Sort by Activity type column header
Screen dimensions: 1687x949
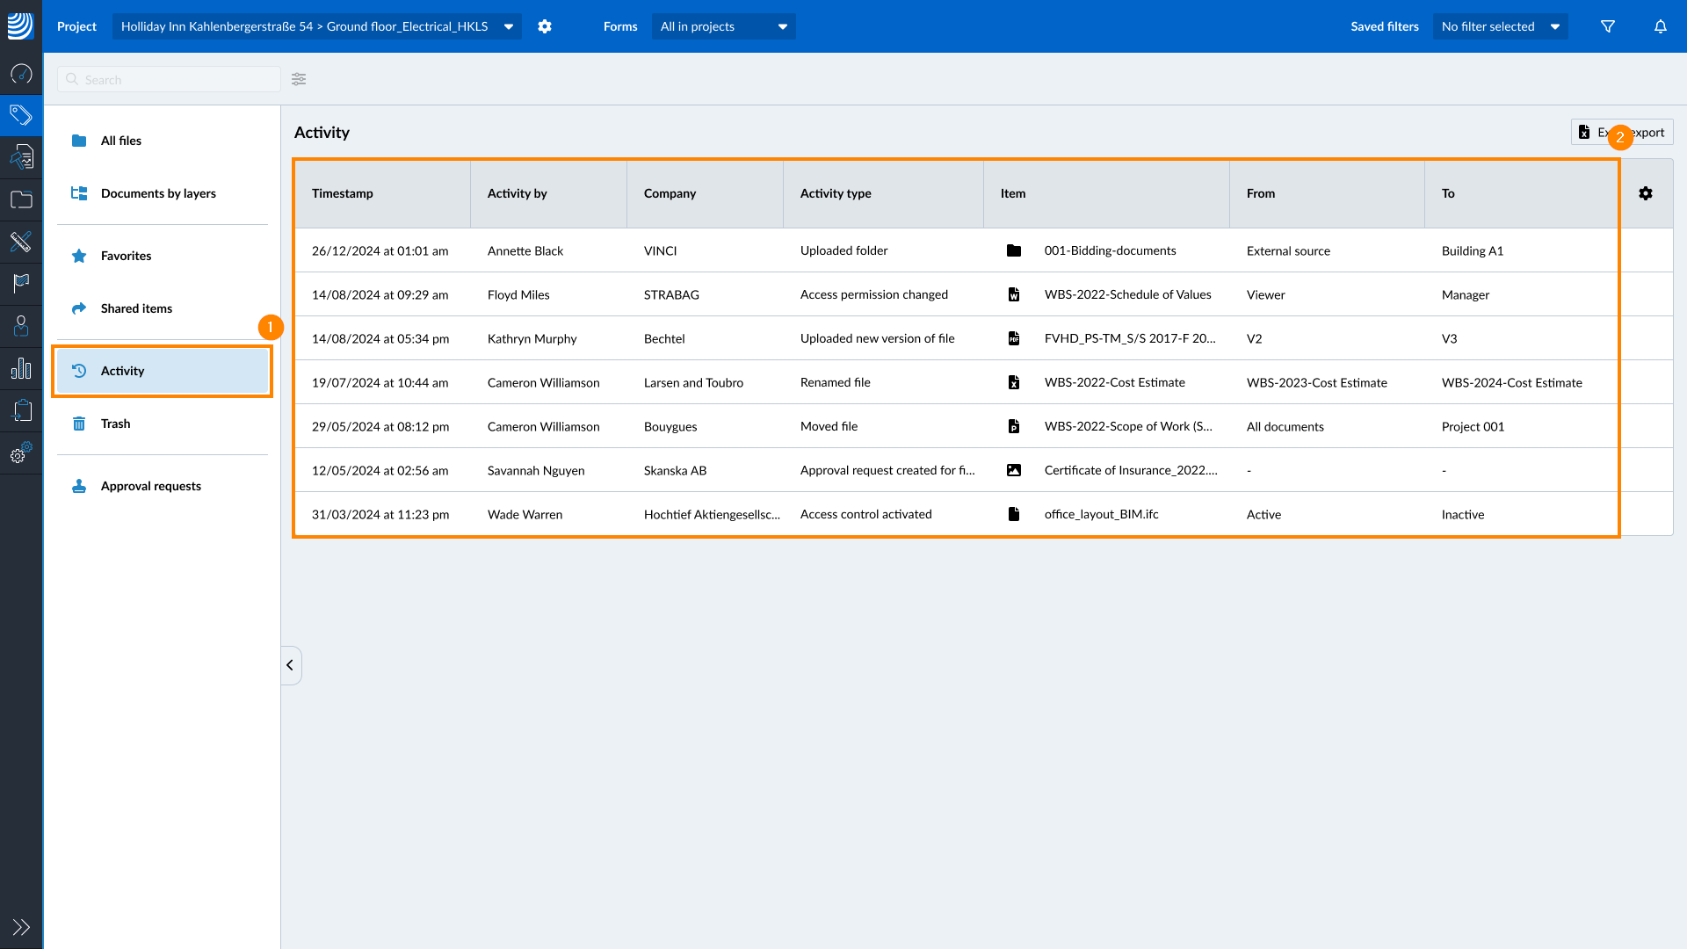click(x=836, y=193)
